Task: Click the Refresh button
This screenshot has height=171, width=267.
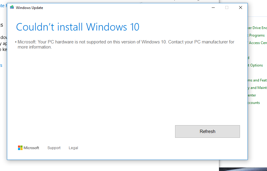Action: (208, 131)
